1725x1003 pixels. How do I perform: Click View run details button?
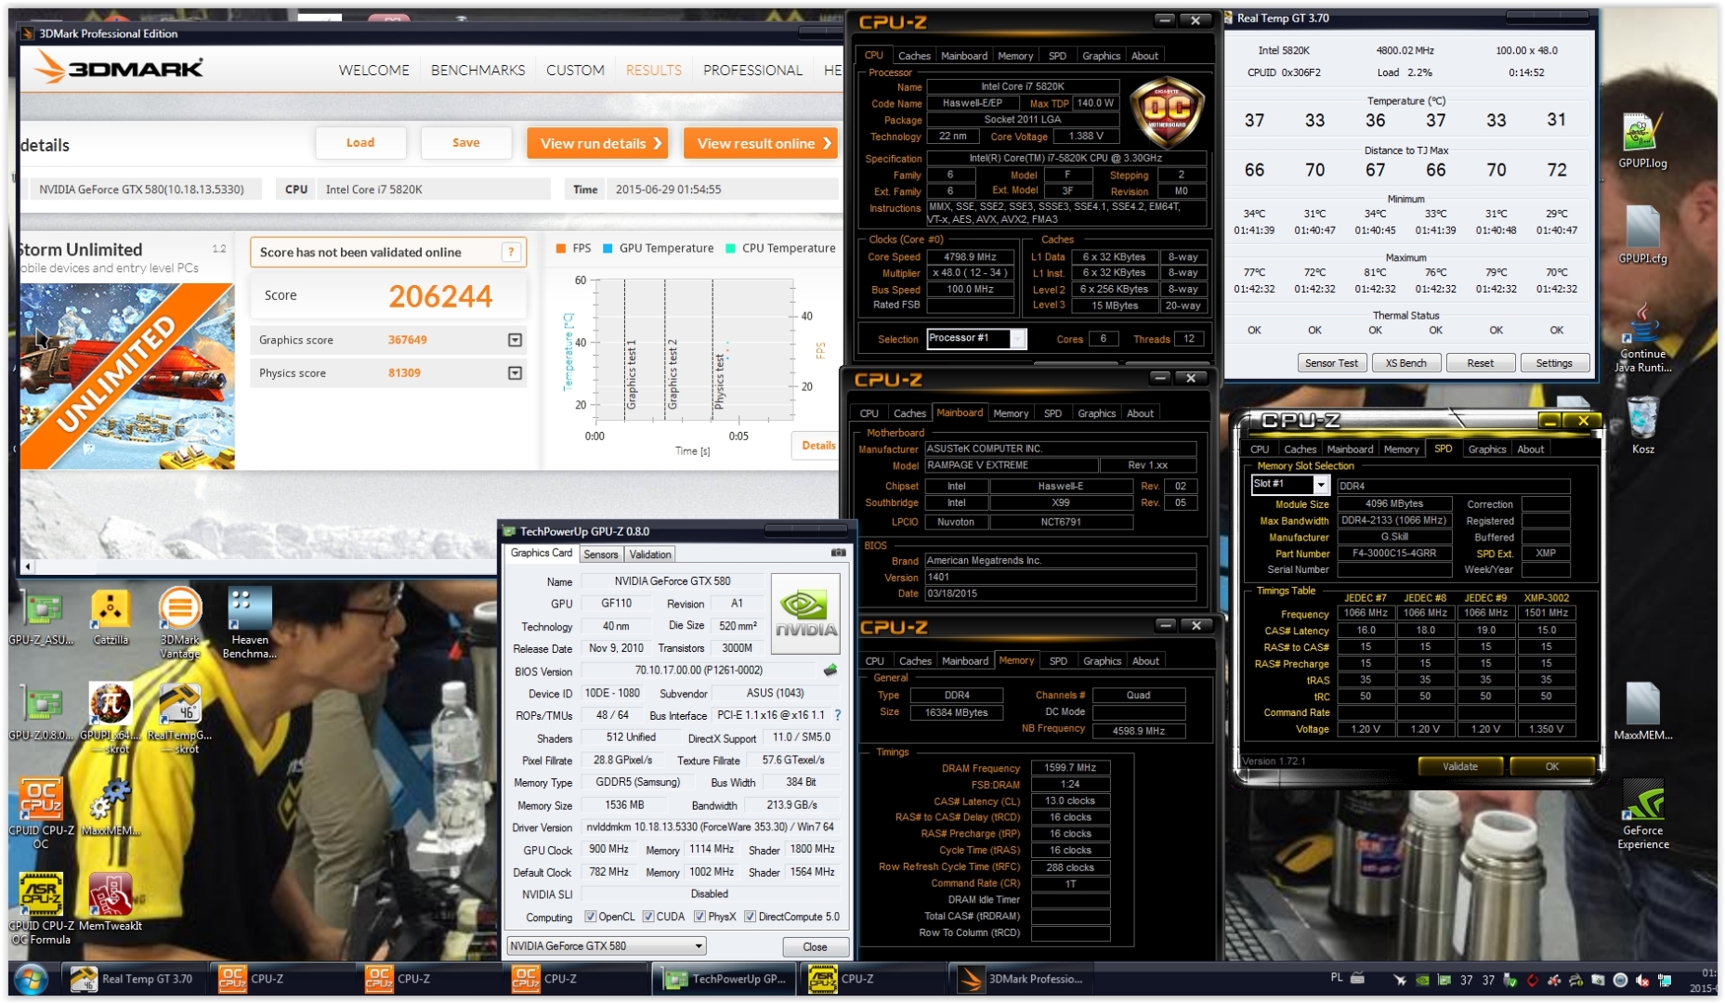coord(598,143)
